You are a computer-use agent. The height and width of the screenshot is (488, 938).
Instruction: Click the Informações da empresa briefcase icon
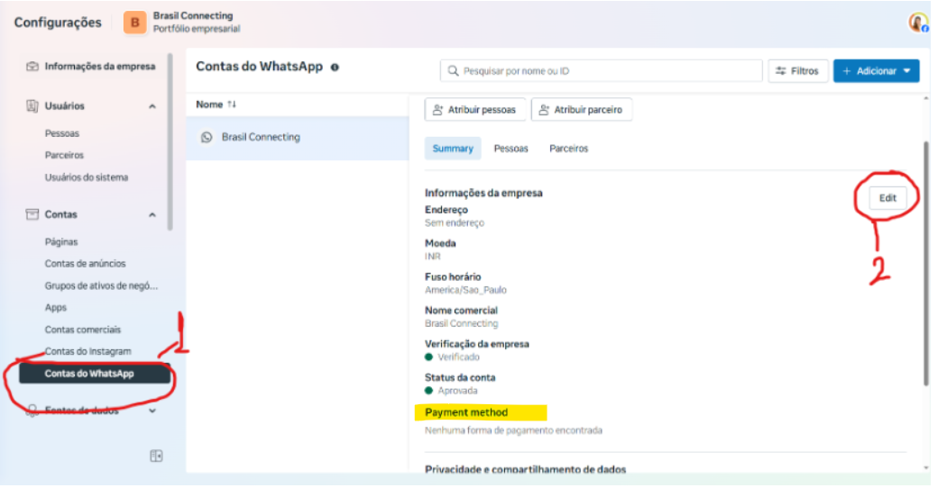point(32,67)
